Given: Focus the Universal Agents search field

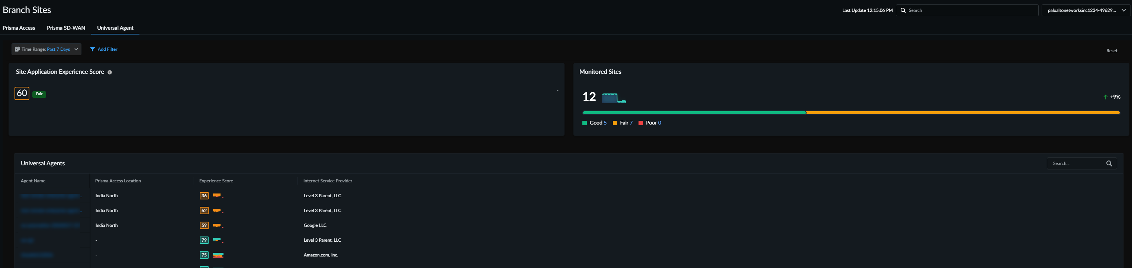Looking at the screenshot, I should (x=1081, y=163).
